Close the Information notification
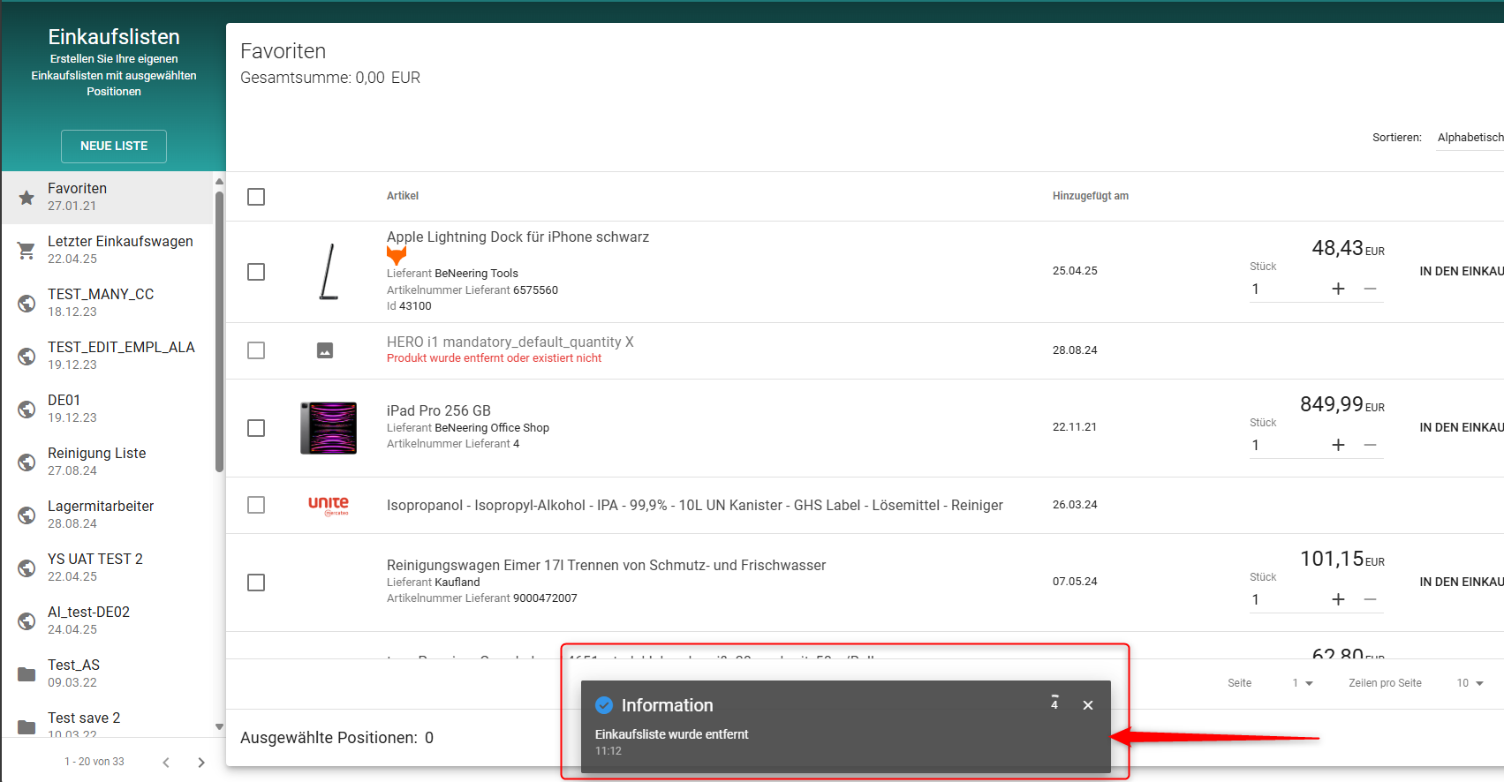The height and width of the screenshot is (782, 1504). click(x=1088, y=705)
